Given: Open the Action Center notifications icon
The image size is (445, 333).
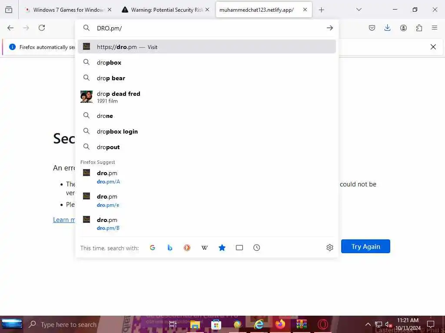Looking at the screenshot, I should 431,324.
